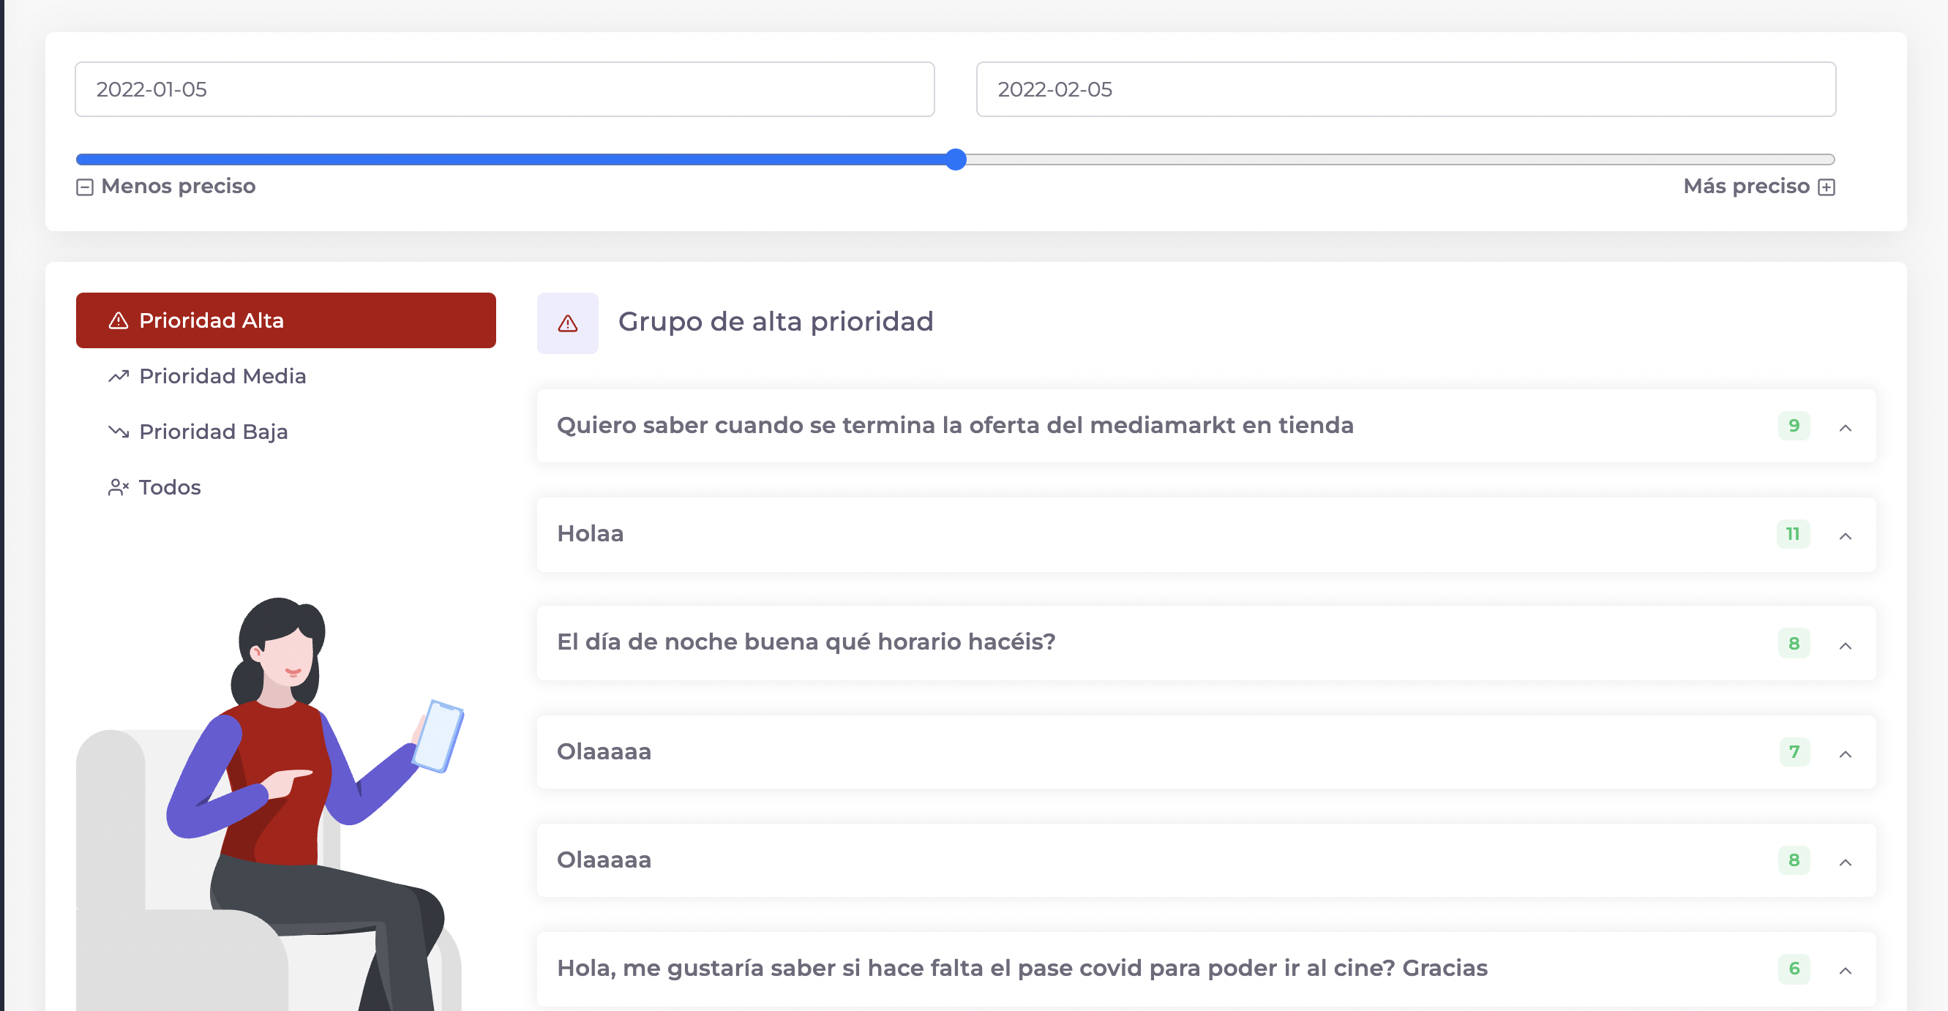The height and width of the screenshot is (1011, 1948).
Task: Toggle chevron on Olaaaaa row with 7
Action: point(1845,754)
